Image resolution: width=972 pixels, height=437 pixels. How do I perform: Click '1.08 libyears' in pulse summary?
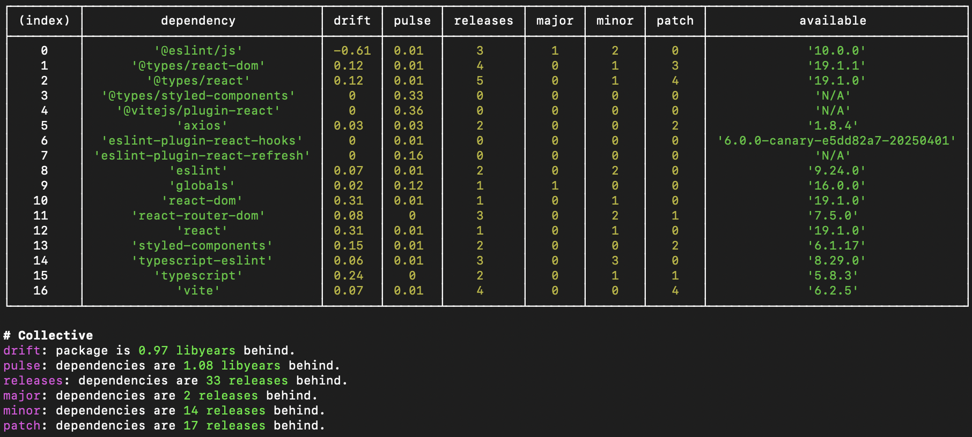pos(232,366)
